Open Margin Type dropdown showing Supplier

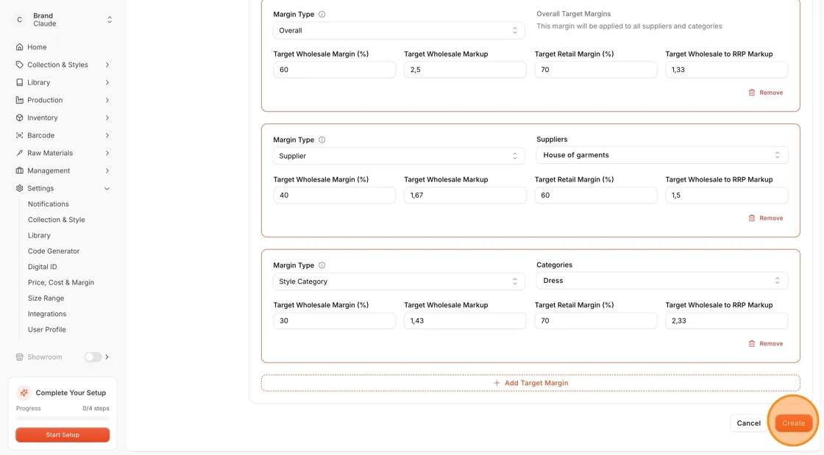click(x=398, y=156)
